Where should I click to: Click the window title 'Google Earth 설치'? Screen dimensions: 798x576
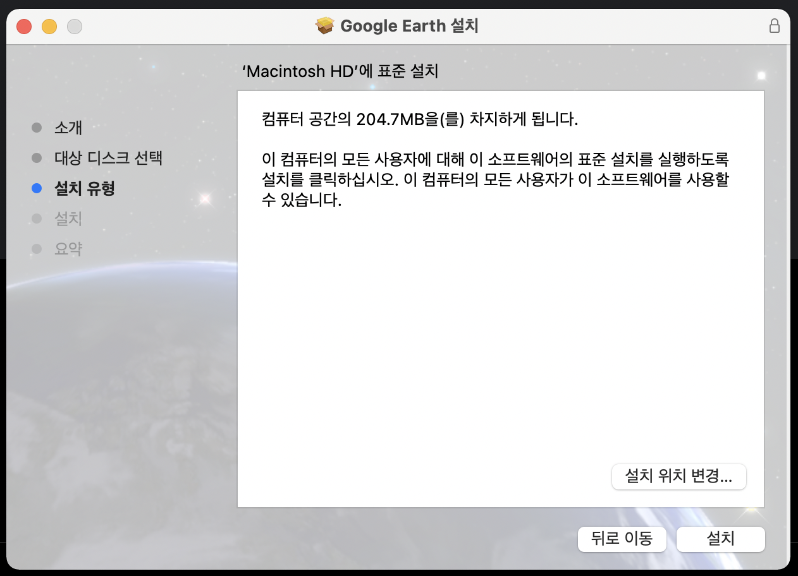tap(410, 26)
